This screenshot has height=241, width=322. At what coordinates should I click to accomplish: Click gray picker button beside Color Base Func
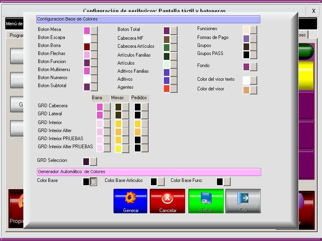(227, 182)
